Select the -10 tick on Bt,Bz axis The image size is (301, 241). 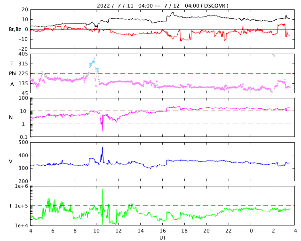click(x=23, y=39)
